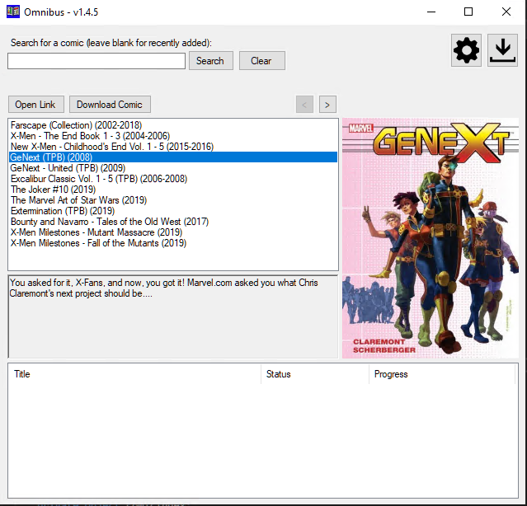Select X-Men - The End Book 1 - 3

click(x=173, y=136)
